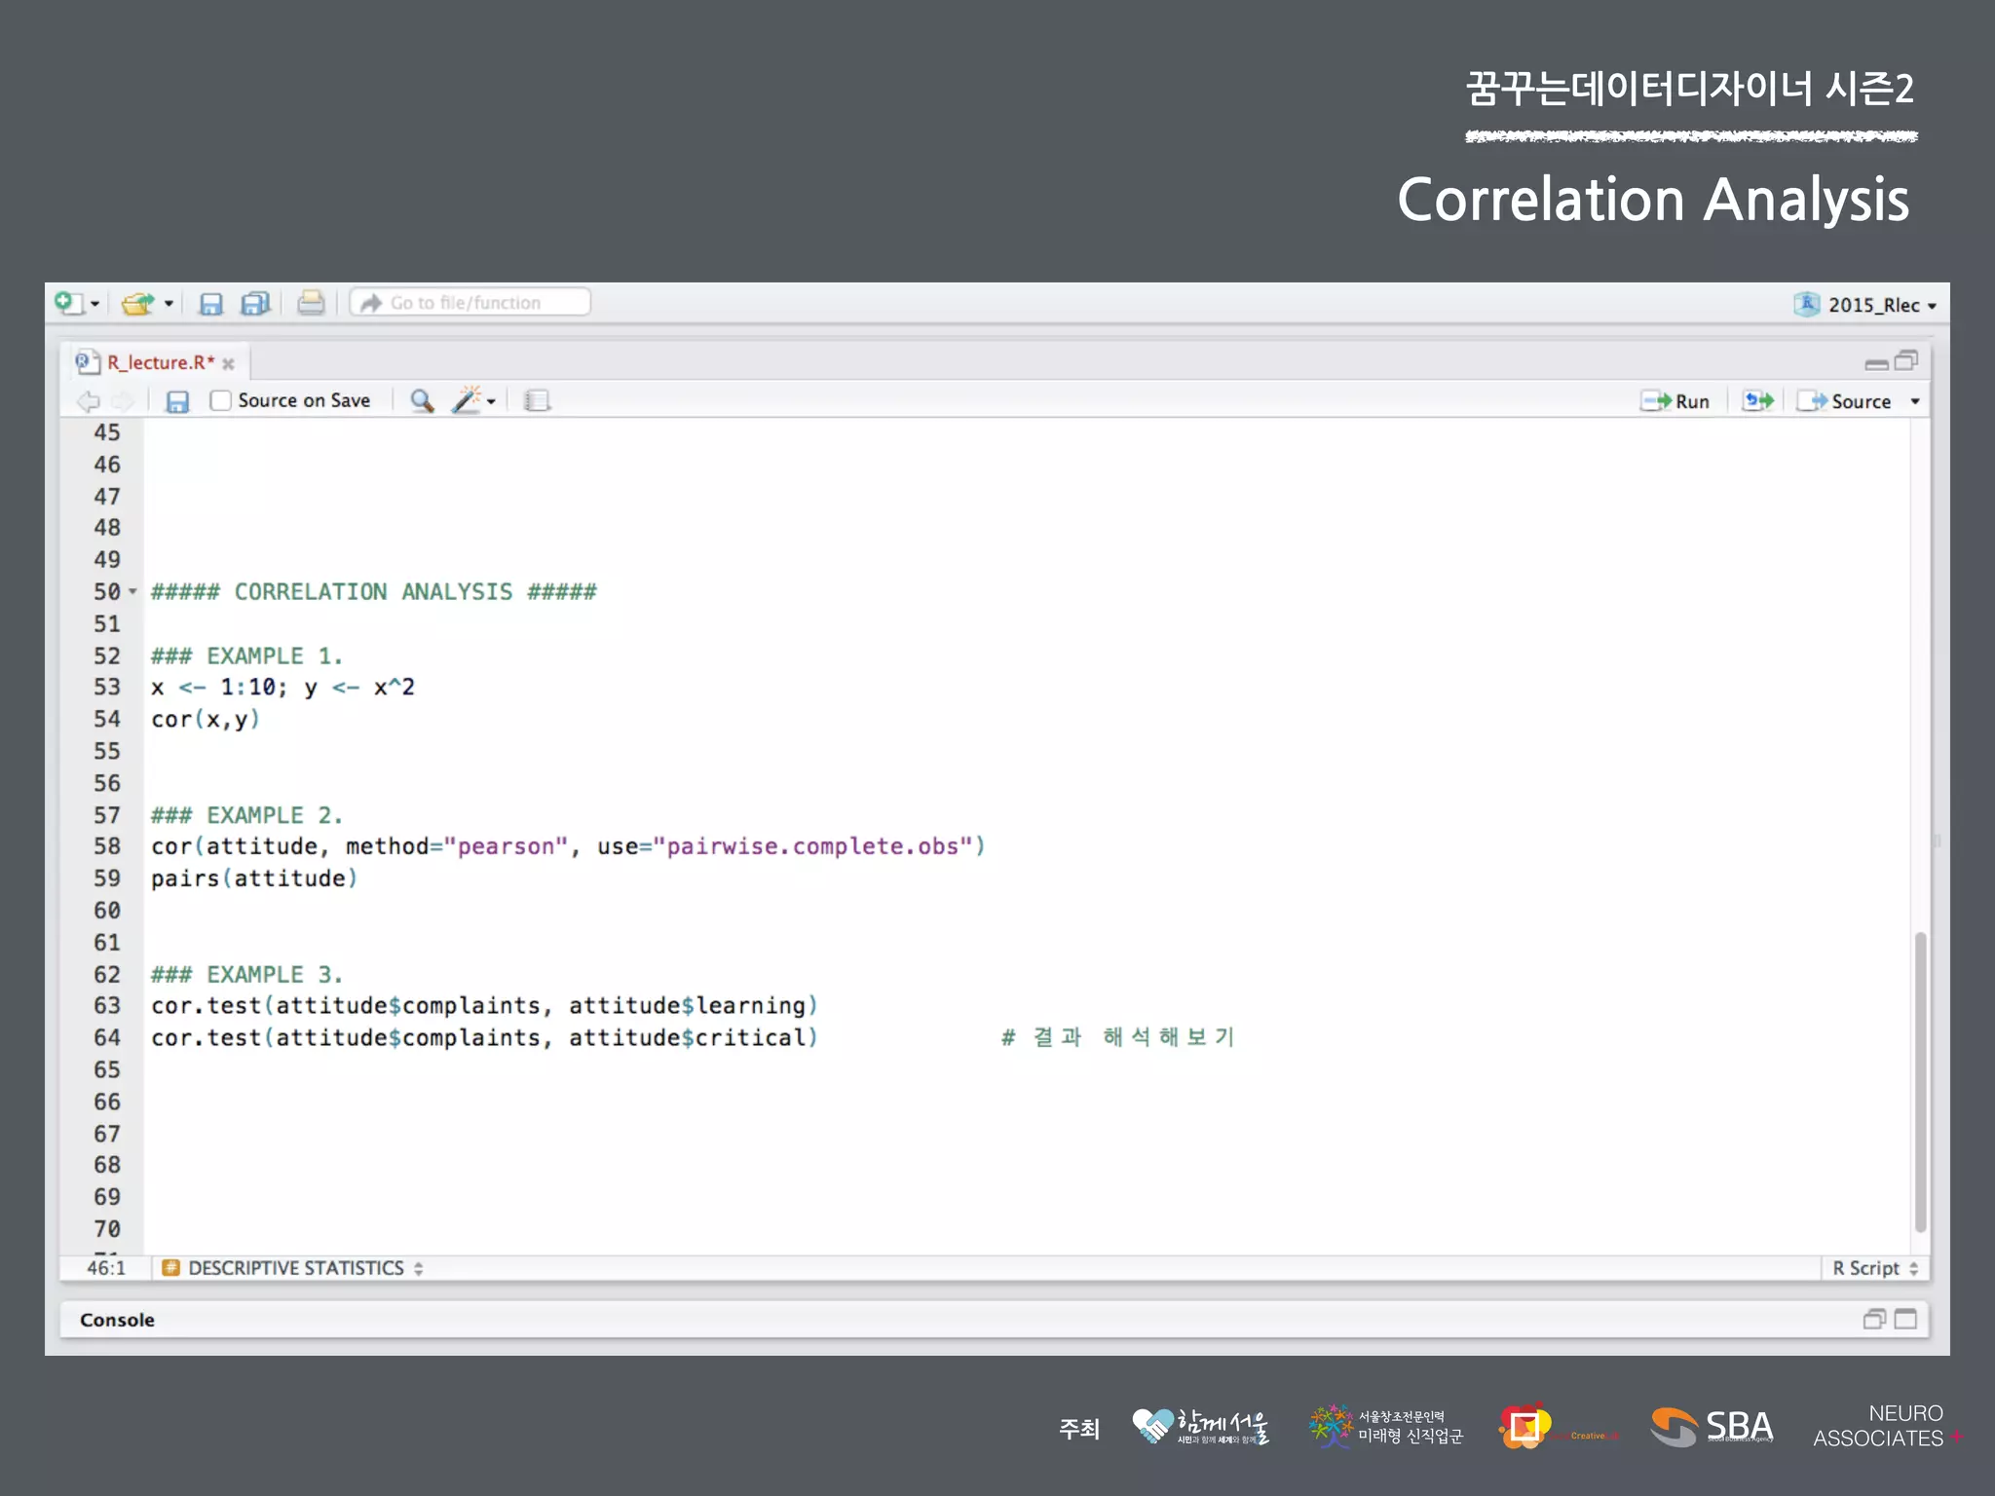The image size is (1995, 1496).
Task: Click the re-run previous region icon
Action: pos(1757,400)
